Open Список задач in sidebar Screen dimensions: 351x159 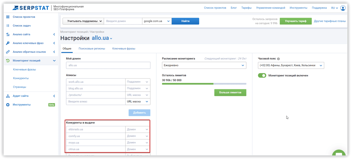(x=22, y=26)
